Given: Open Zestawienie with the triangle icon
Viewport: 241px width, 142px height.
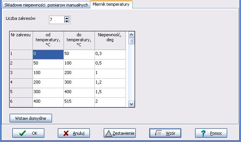Looking at the screenshot, I should coord(120,133).
